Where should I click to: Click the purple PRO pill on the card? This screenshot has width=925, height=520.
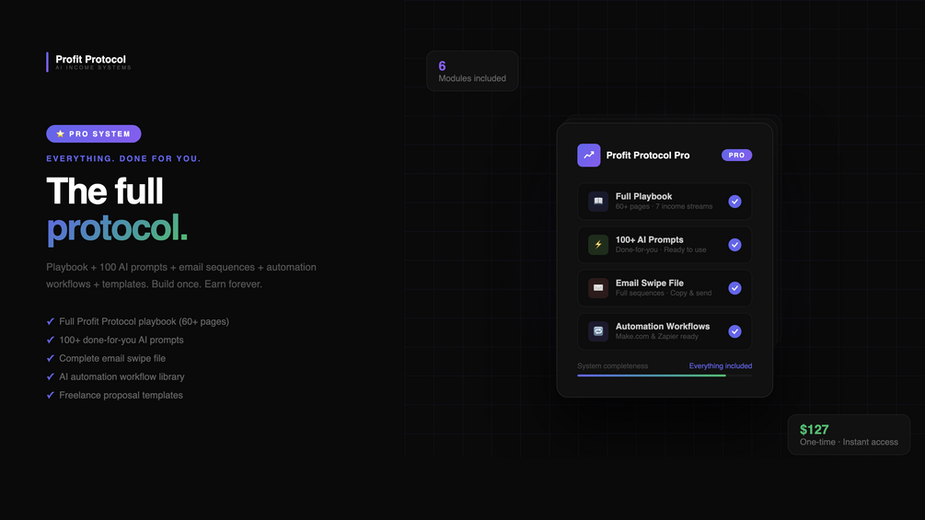click(736, 155)
